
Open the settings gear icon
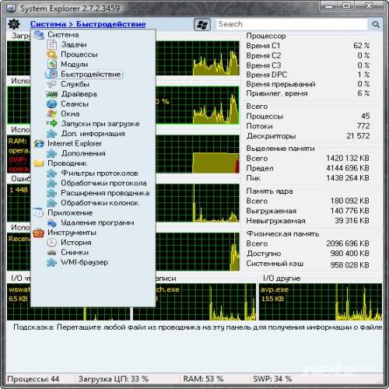[14, 24]
